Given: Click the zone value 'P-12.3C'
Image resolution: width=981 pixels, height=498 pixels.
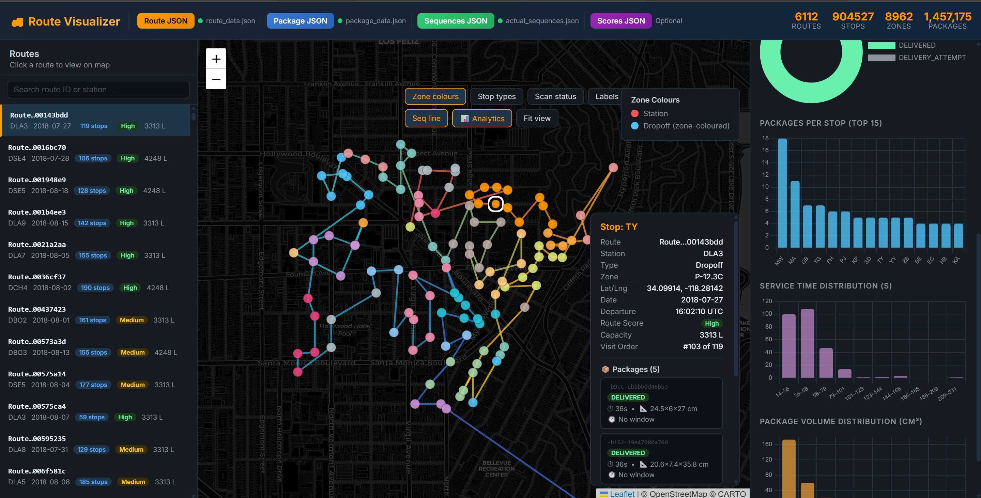Looking at the screenshot, I should point(709,277).
